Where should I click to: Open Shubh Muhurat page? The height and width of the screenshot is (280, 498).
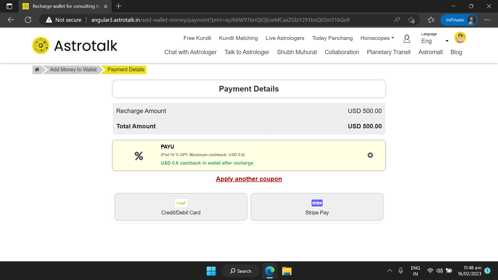pyautogui.click(x=297, y=52)
